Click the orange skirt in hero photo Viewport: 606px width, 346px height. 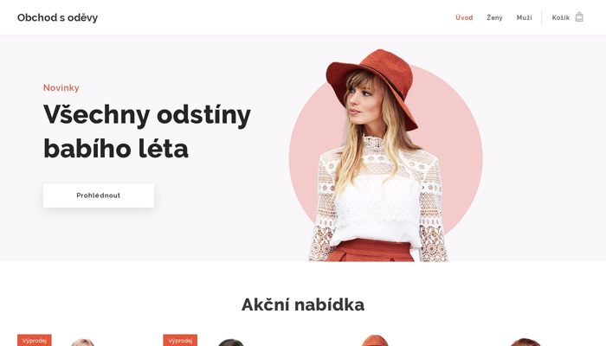(371, 251)
